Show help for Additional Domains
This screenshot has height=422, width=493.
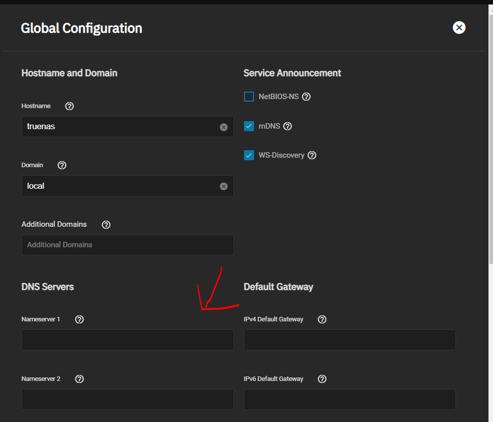(106, 225)
